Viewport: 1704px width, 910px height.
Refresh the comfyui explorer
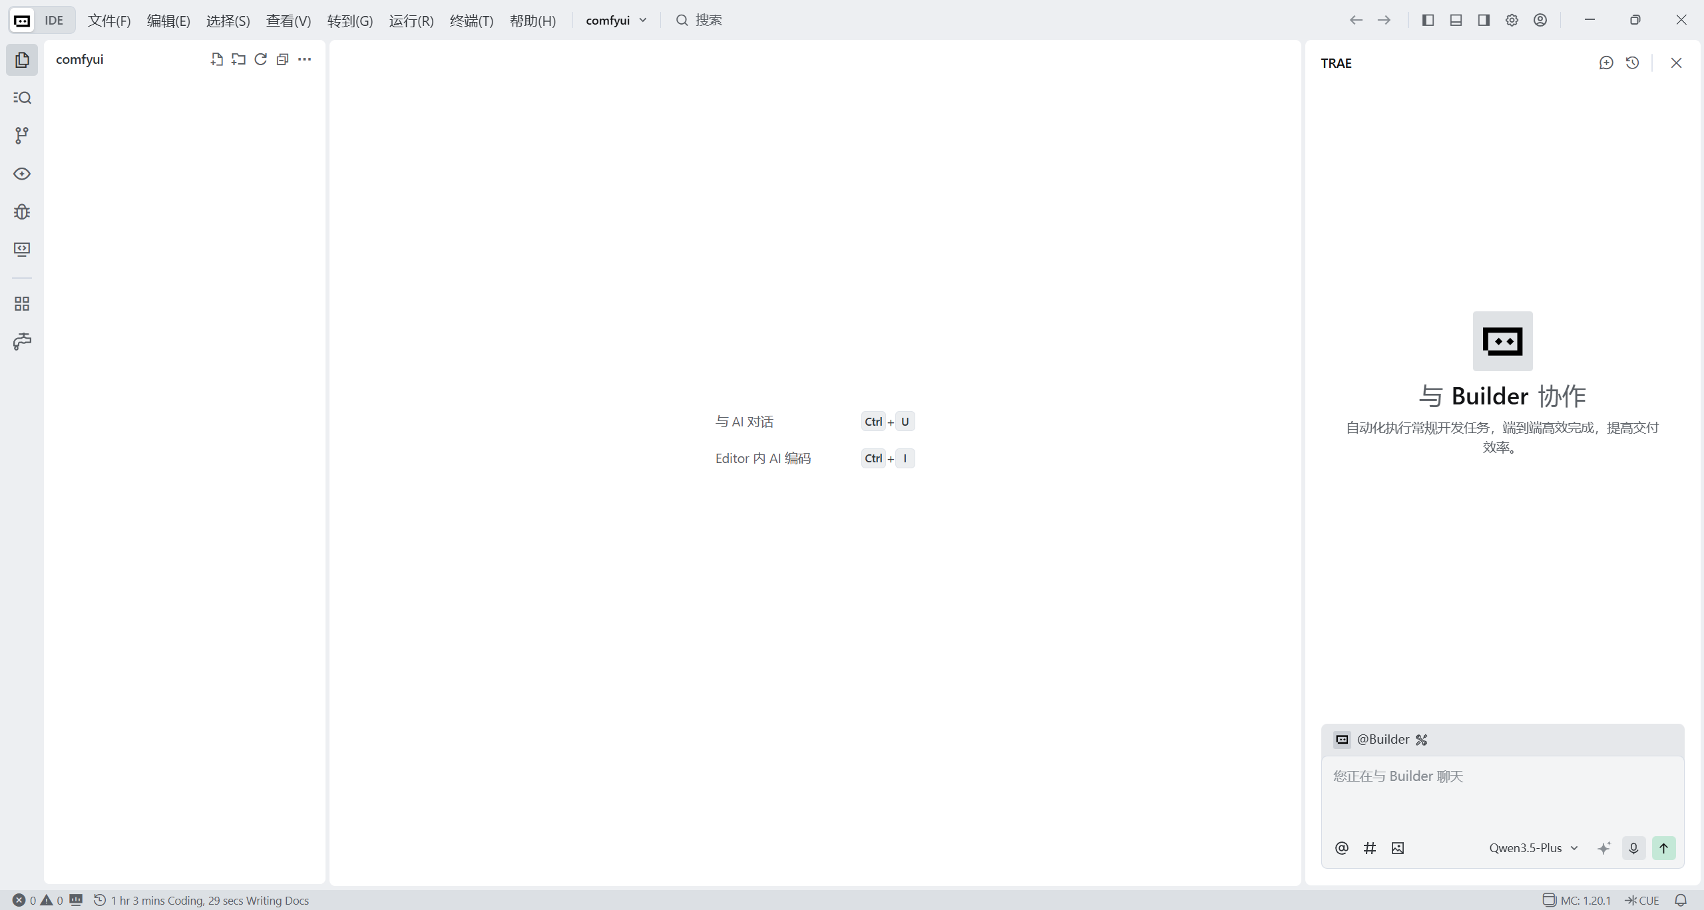pos(260,59)
